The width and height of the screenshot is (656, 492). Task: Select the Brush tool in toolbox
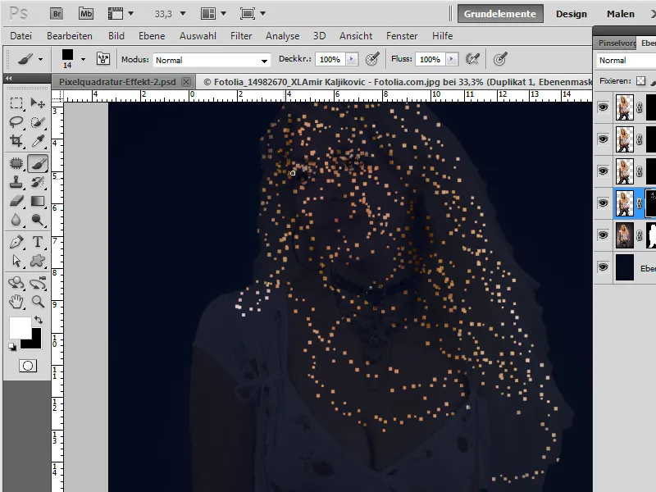pos(38,163)
